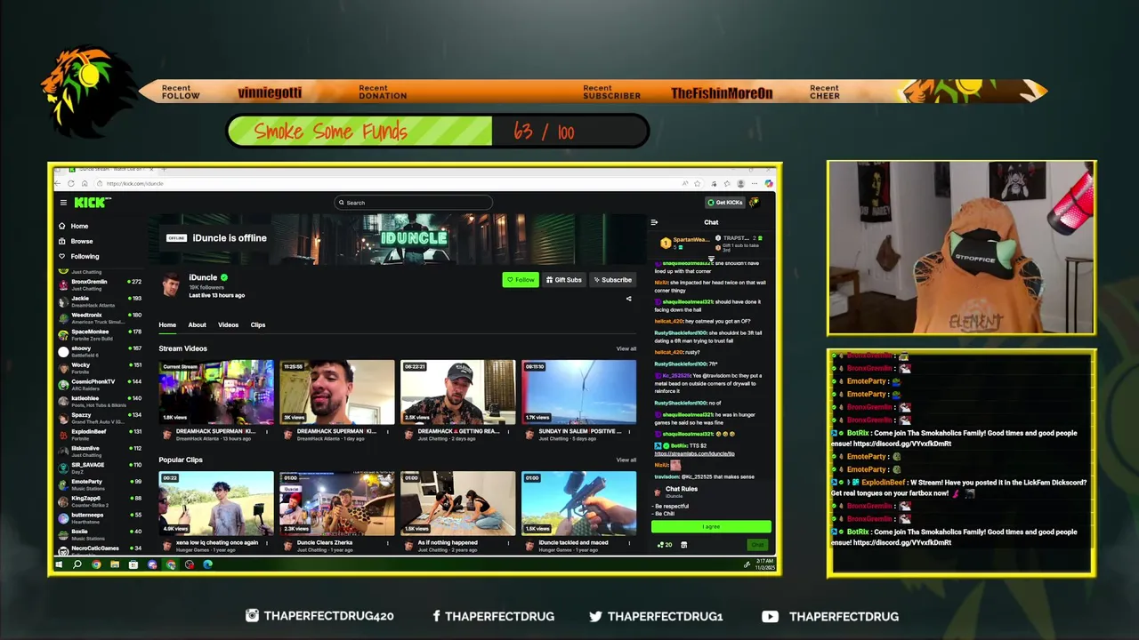Open the Copilot icon in browser toolbar
Screen dimensions: 1139x640
pyautogui.click(x=769, y=183)
